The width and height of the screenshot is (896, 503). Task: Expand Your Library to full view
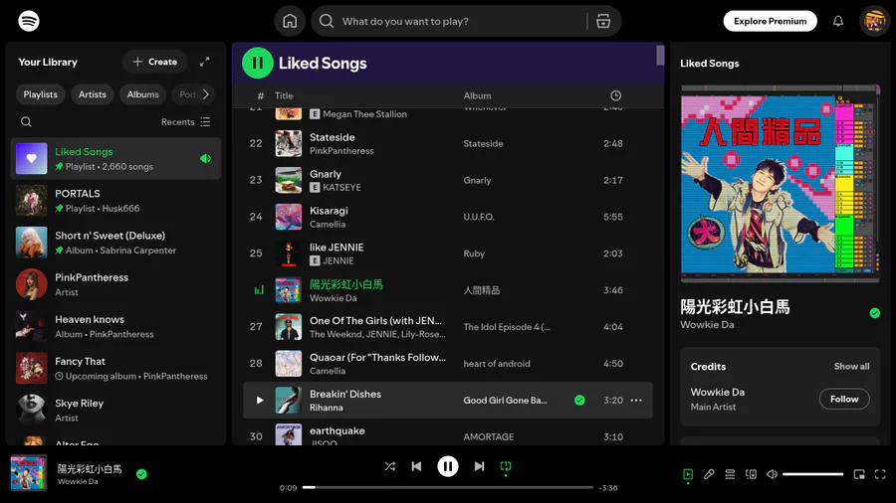click(204, 62)
